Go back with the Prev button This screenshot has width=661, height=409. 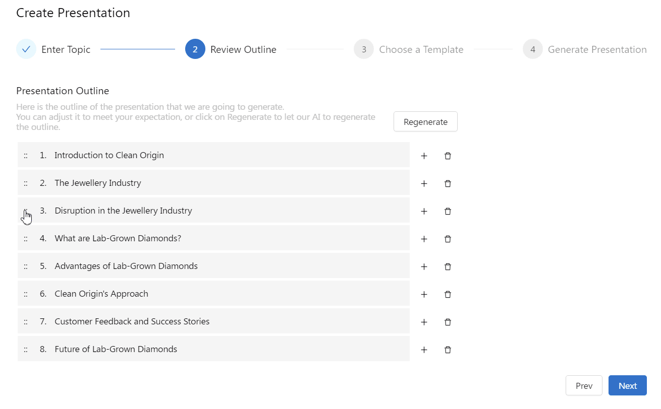(584, 386)
